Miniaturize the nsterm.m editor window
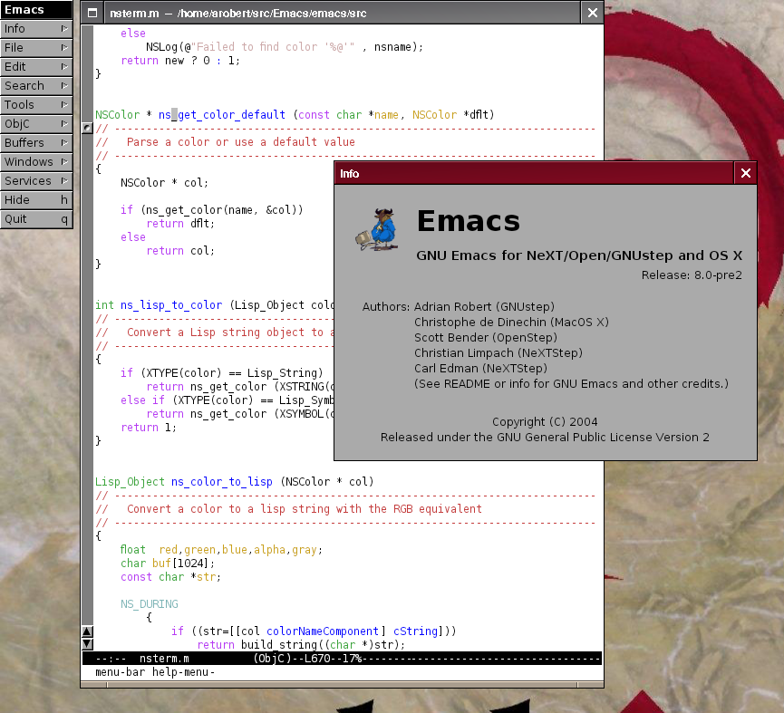 click(x=92, y=13)
